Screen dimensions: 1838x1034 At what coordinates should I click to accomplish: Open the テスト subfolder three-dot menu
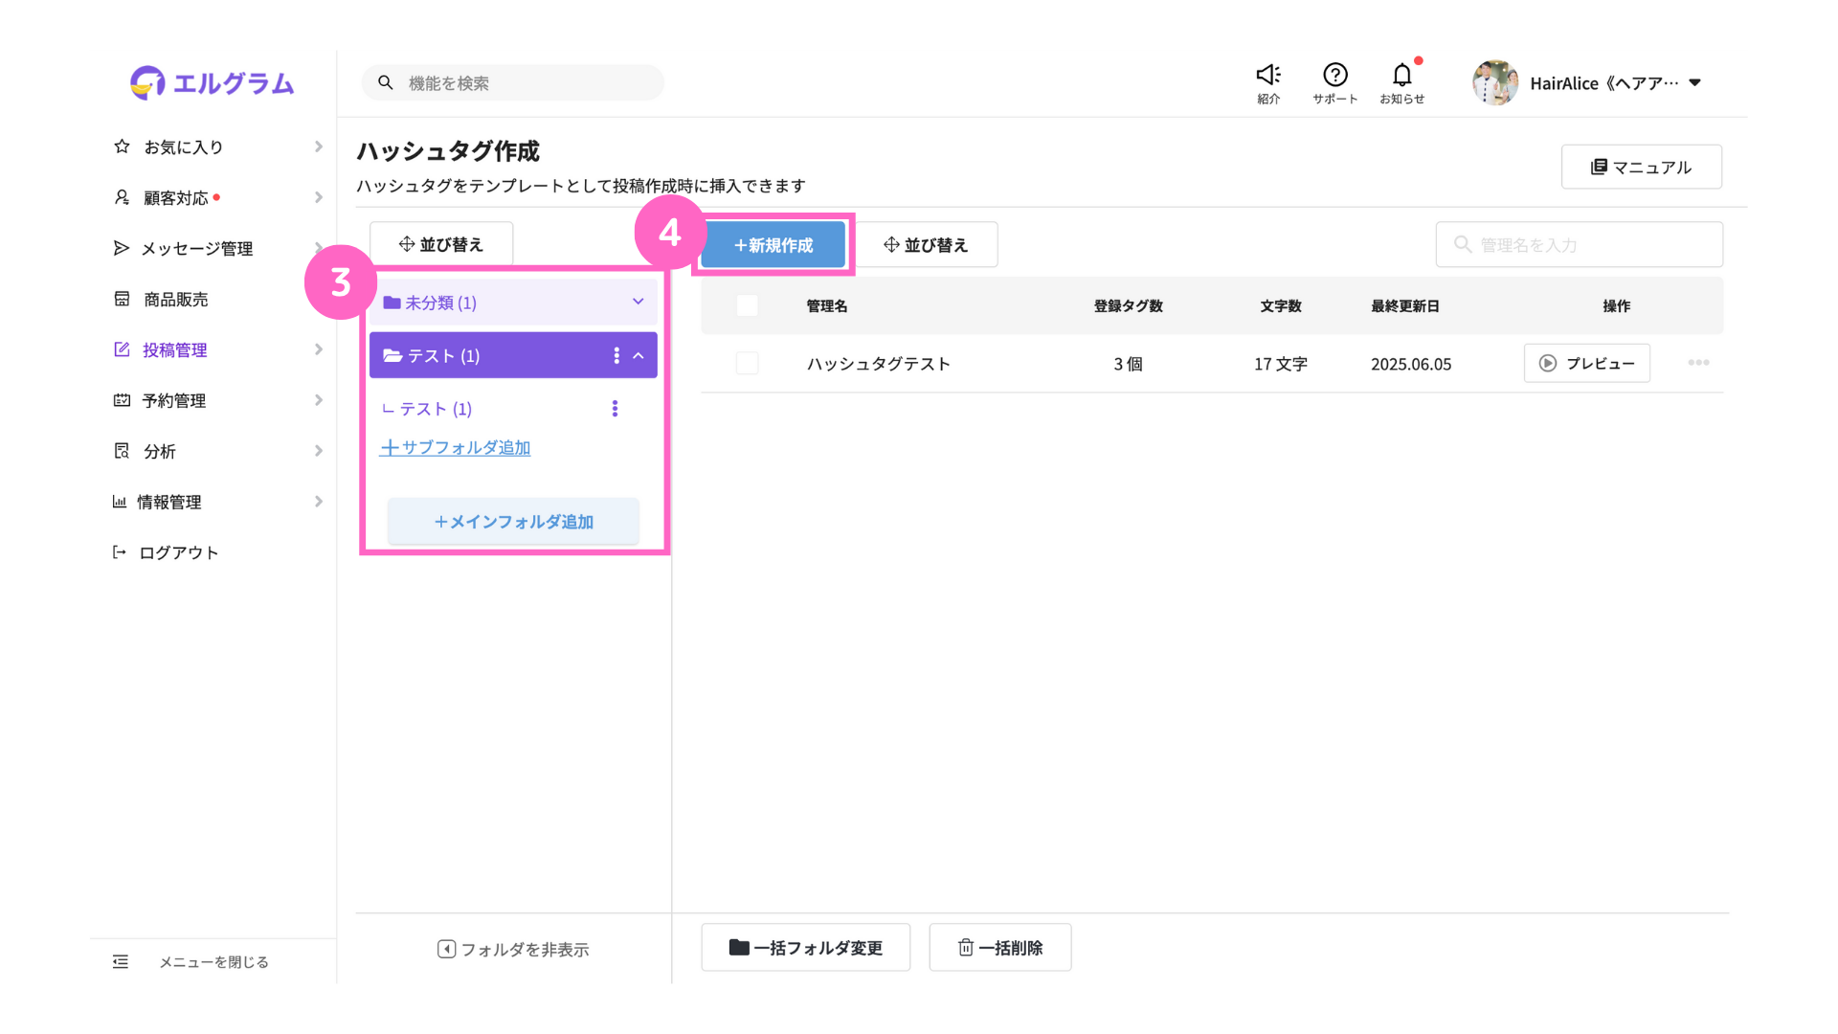(615, 409)
